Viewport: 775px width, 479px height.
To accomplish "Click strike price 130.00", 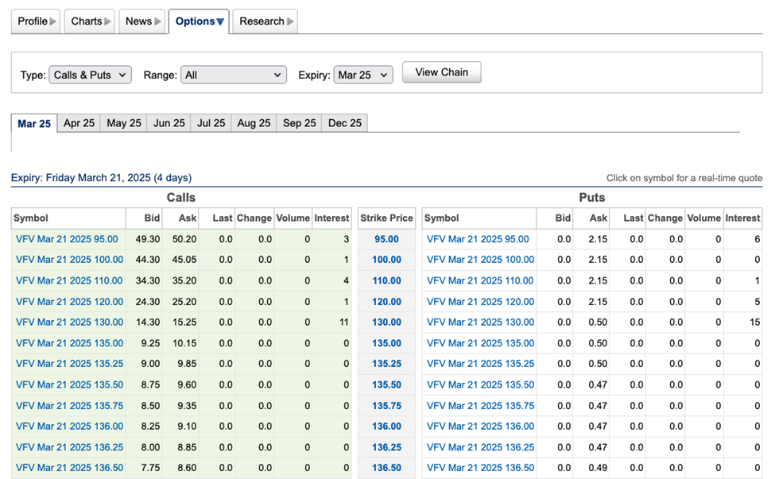I will (386, 322).
